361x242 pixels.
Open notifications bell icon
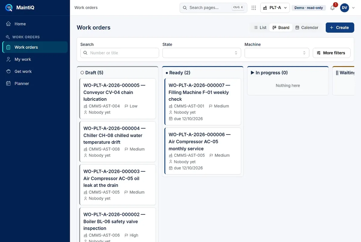pos(332,8)
